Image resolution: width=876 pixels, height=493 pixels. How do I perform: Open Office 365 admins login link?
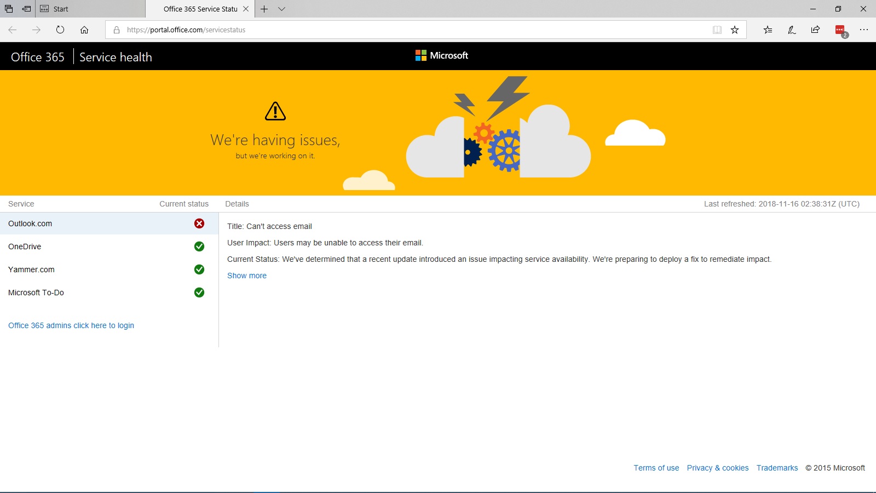tap(71, 325)
